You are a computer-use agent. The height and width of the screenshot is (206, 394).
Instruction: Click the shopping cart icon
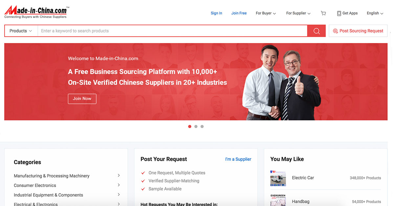click(x=323, y=13)
